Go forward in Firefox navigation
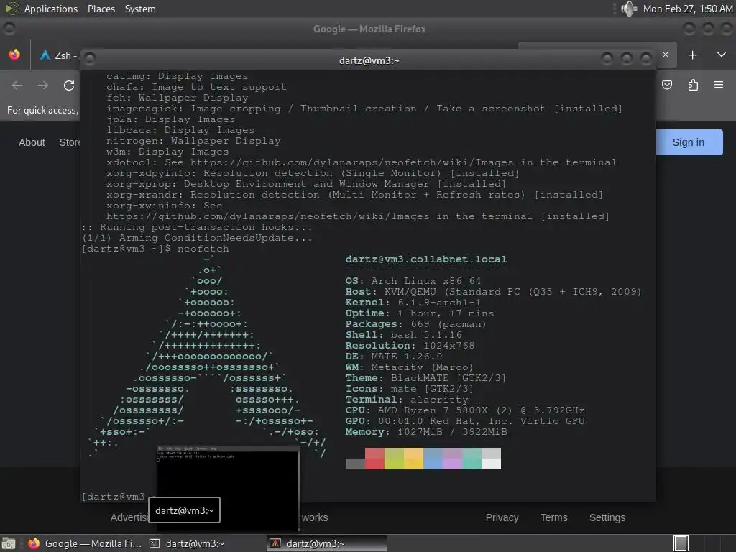This screenshot has width=736, height=552. (x=43, y=85)
